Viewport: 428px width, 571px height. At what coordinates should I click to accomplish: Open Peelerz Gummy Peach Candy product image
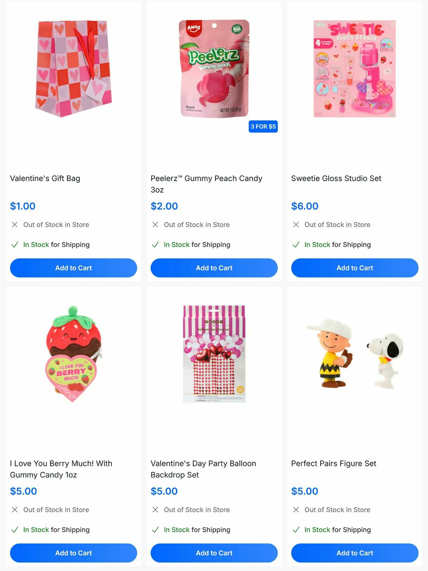coord(214,68)
